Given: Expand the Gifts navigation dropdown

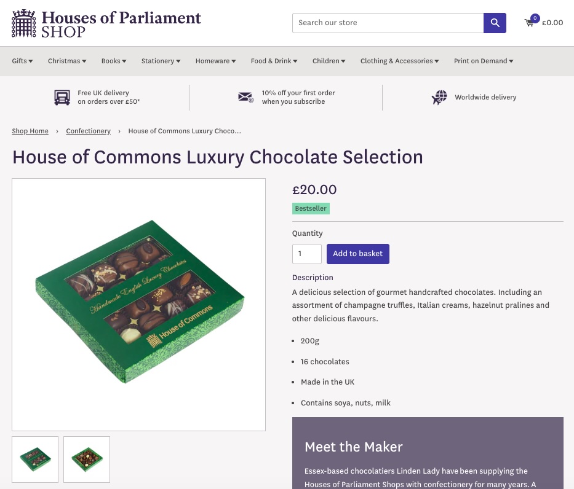Looking at the screenshot, I should [22, 61].
